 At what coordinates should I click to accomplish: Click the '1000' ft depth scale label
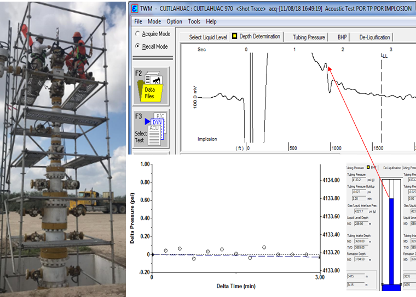337,148
